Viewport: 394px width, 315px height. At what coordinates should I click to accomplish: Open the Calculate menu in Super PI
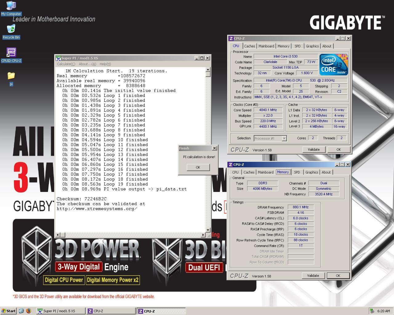coord(66,64)
